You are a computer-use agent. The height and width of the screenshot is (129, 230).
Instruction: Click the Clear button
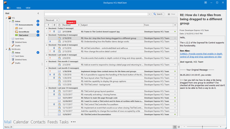[x=171, y=14]
